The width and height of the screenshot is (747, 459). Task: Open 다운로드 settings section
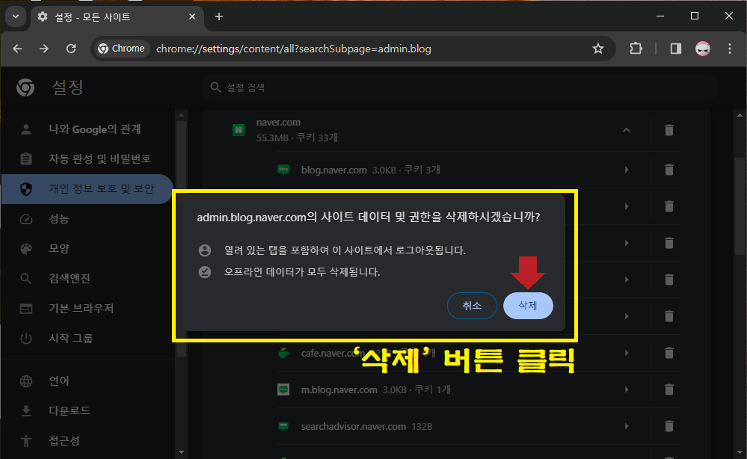pos(87,410)
